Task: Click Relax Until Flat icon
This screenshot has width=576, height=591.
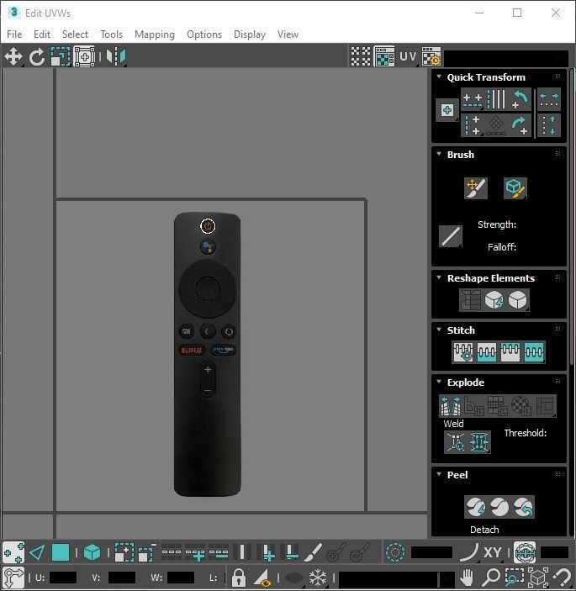Action: point(494,300)
